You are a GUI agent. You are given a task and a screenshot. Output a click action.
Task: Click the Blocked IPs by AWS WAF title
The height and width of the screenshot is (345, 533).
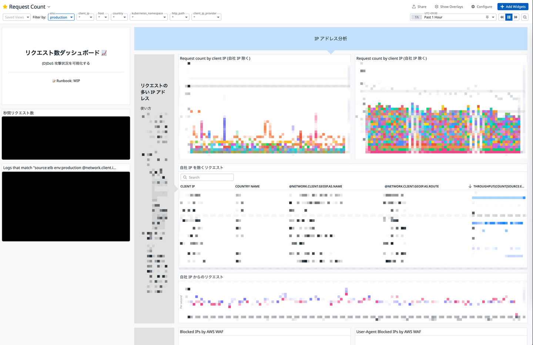202,332
